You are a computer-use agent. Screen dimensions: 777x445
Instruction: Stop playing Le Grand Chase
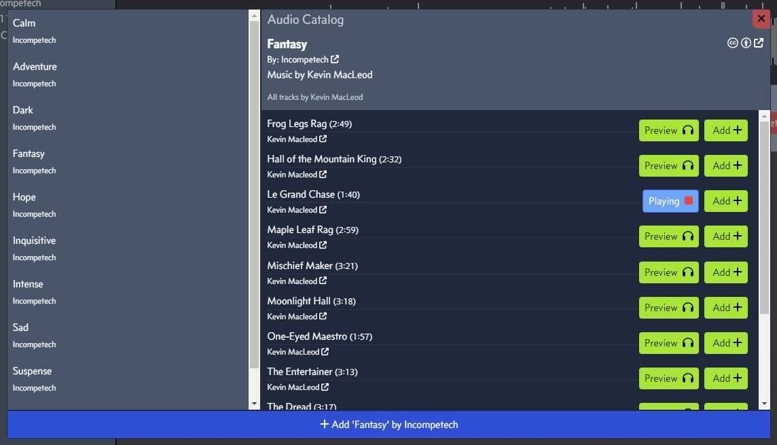(670, 201)
